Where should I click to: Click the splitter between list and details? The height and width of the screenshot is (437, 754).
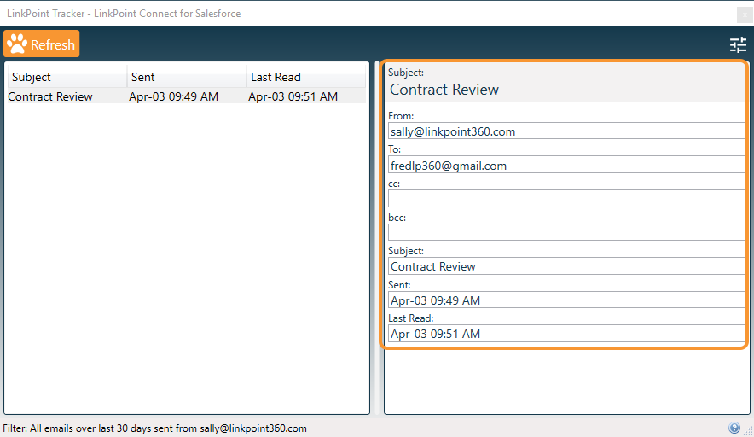[377, 239]
